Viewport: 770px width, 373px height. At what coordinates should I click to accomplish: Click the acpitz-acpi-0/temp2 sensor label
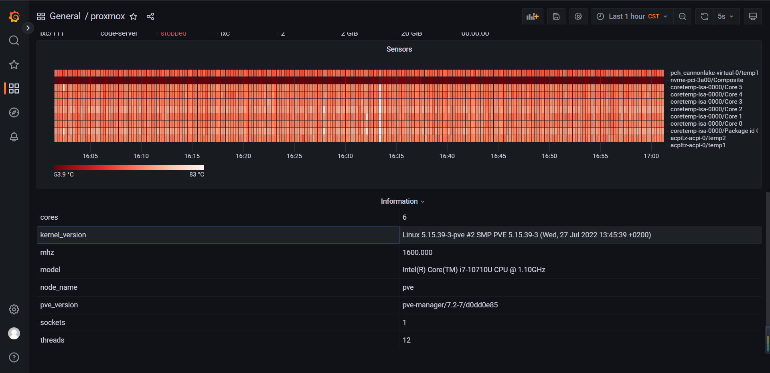click(x=698, y=138)
